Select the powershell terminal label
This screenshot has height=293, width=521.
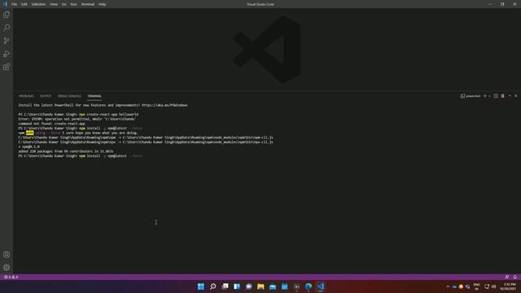(471, 96)
